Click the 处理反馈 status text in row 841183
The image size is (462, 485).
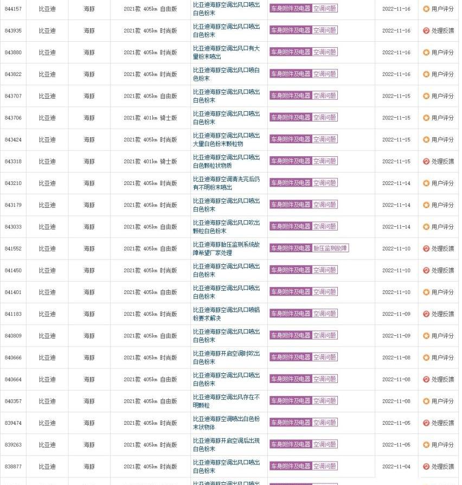(x=442, y=314)
